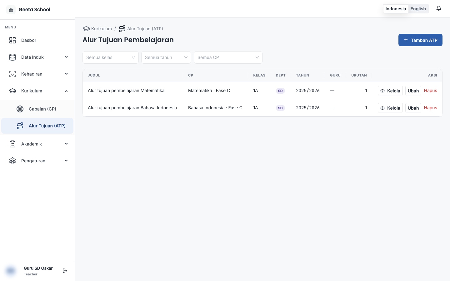Click the Pengaturan gear icon
This screenshot has height=281, width=450.
pos(12,161)
